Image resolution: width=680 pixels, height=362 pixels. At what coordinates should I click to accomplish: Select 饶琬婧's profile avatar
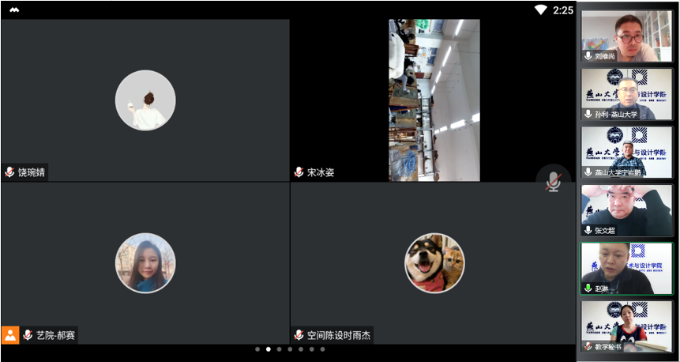145,100
